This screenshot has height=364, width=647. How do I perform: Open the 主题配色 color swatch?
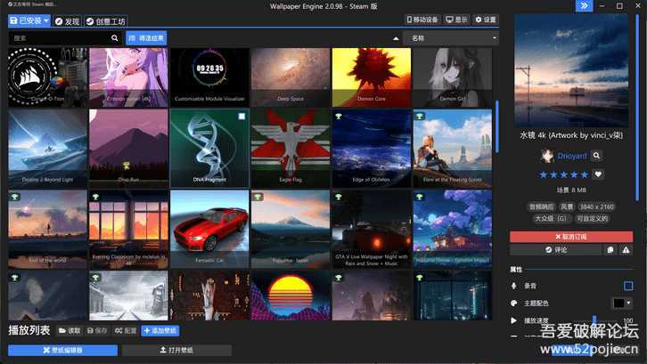622,303
